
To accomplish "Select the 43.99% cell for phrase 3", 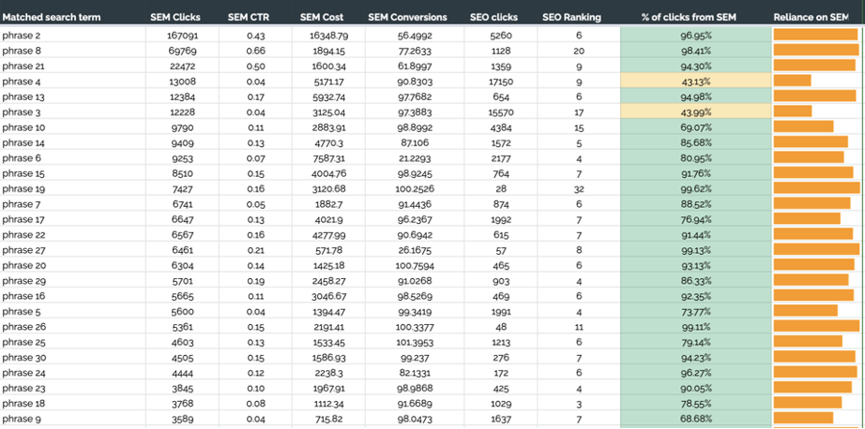I will pos(695,112).
